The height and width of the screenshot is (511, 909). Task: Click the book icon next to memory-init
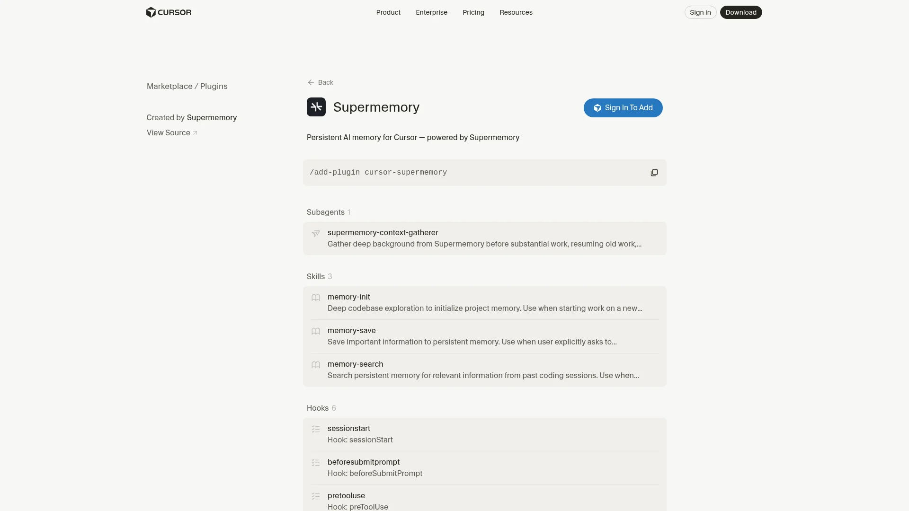316,298
